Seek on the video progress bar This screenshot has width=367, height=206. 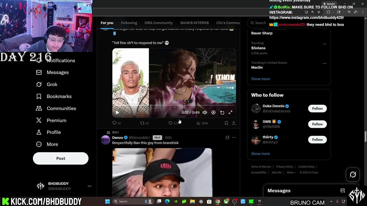tap(174, 105)
